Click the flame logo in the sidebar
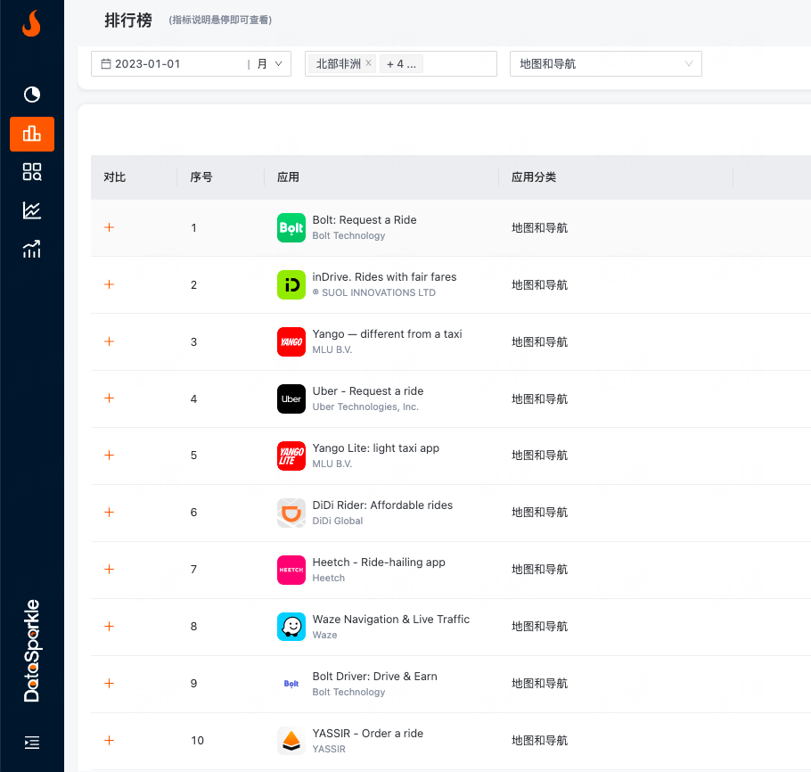The height and width of the screenshot is (772, 811). pyautogui.click(x=31, y=24)
